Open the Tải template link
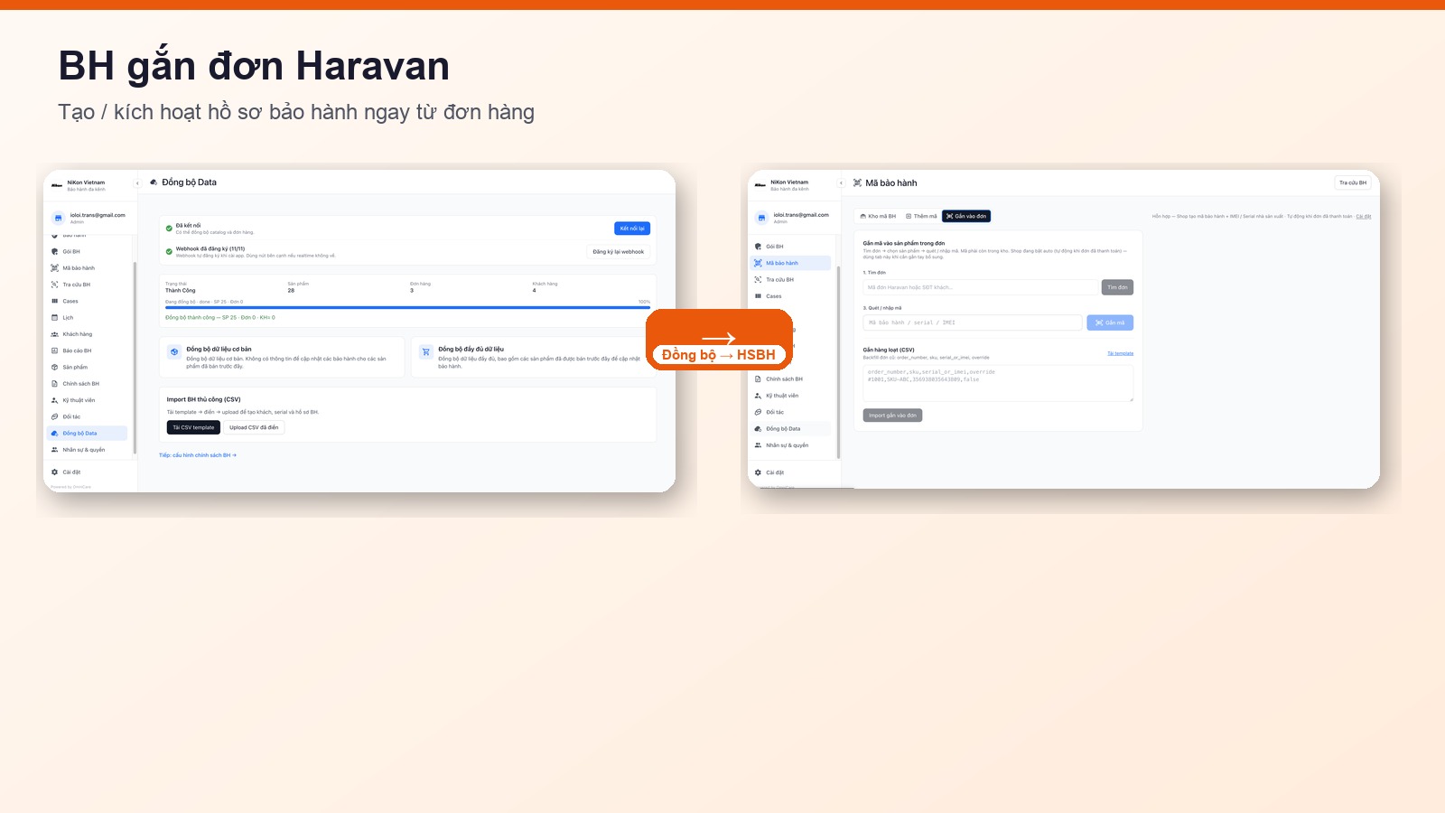 [x=1120, y=353]
